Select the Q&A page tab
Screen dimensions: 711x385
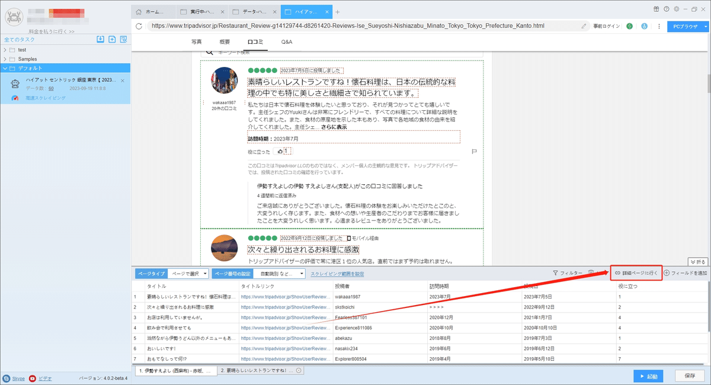tap(287, 41)
